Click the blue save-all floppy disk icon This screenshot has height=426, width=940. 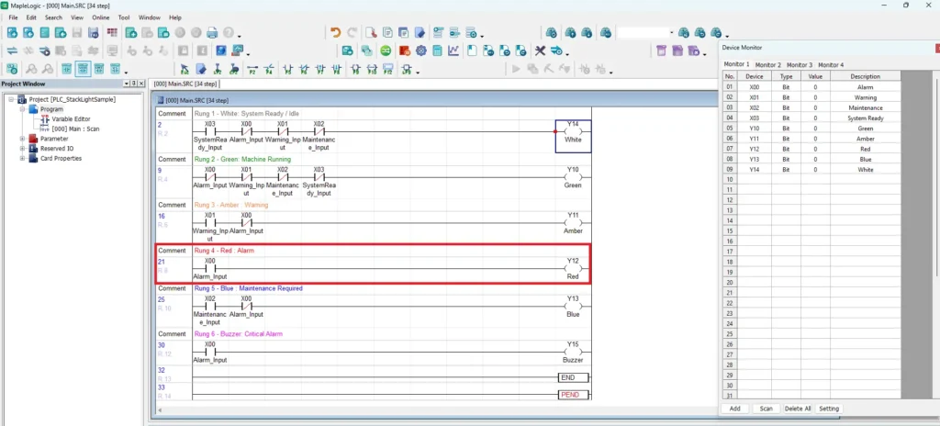[x=93, y=32]
